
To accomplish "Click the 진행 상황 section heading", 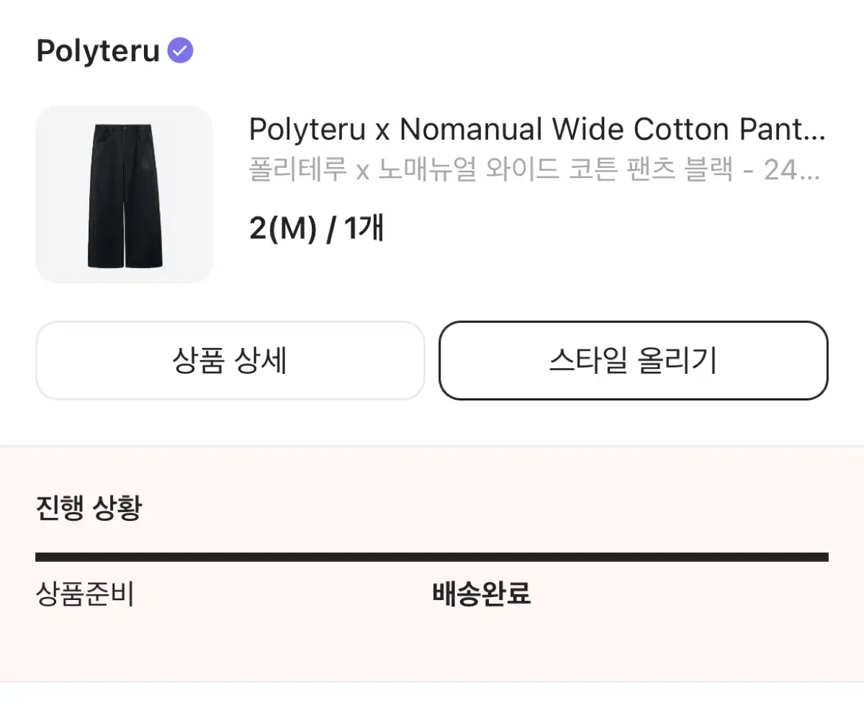I will click(89, 509).
